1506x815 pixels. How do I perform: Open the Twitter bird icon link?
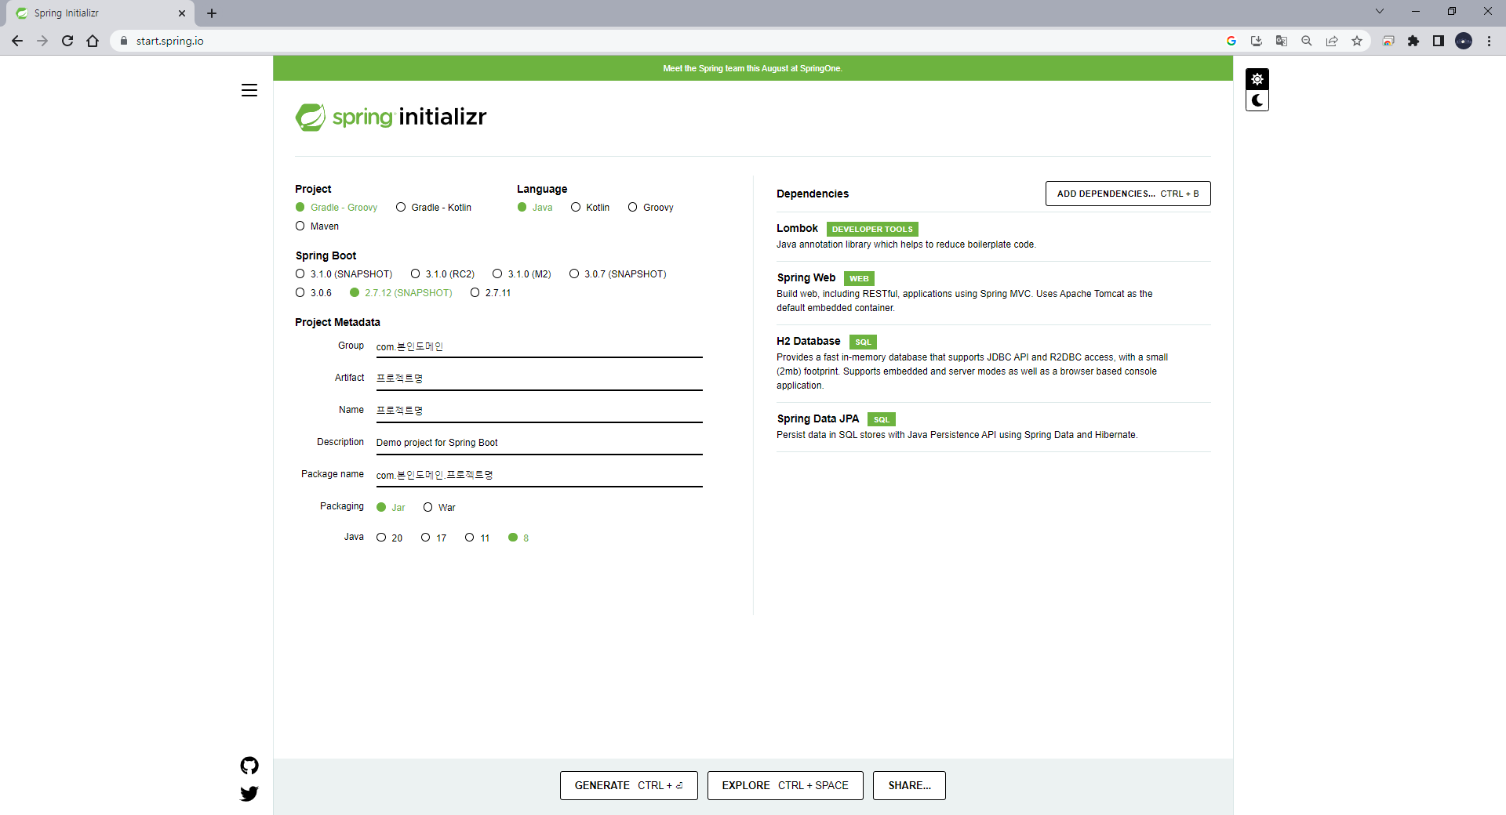[249, 794]
